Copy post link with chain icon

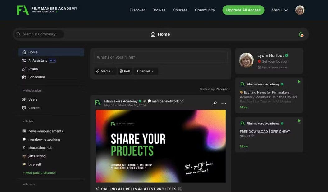(x=215, y=103)
